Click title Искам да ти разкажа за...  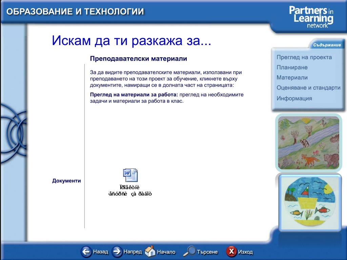tap(131, 41)
